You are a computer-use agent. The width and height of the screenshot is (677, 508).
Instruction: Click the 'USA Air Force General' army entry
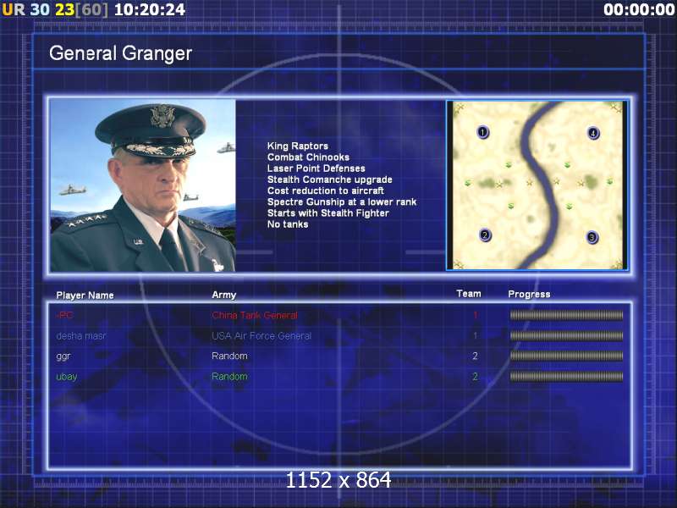point(261,335)
